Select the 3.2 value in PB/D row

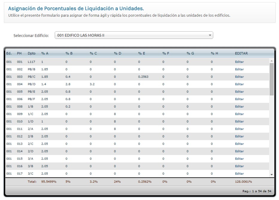pos(92,84)
